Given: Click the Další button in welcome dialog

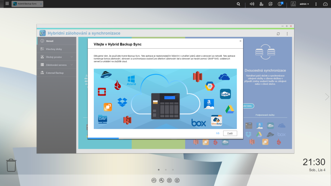Looking at the screenshot, I should [230, 133].
